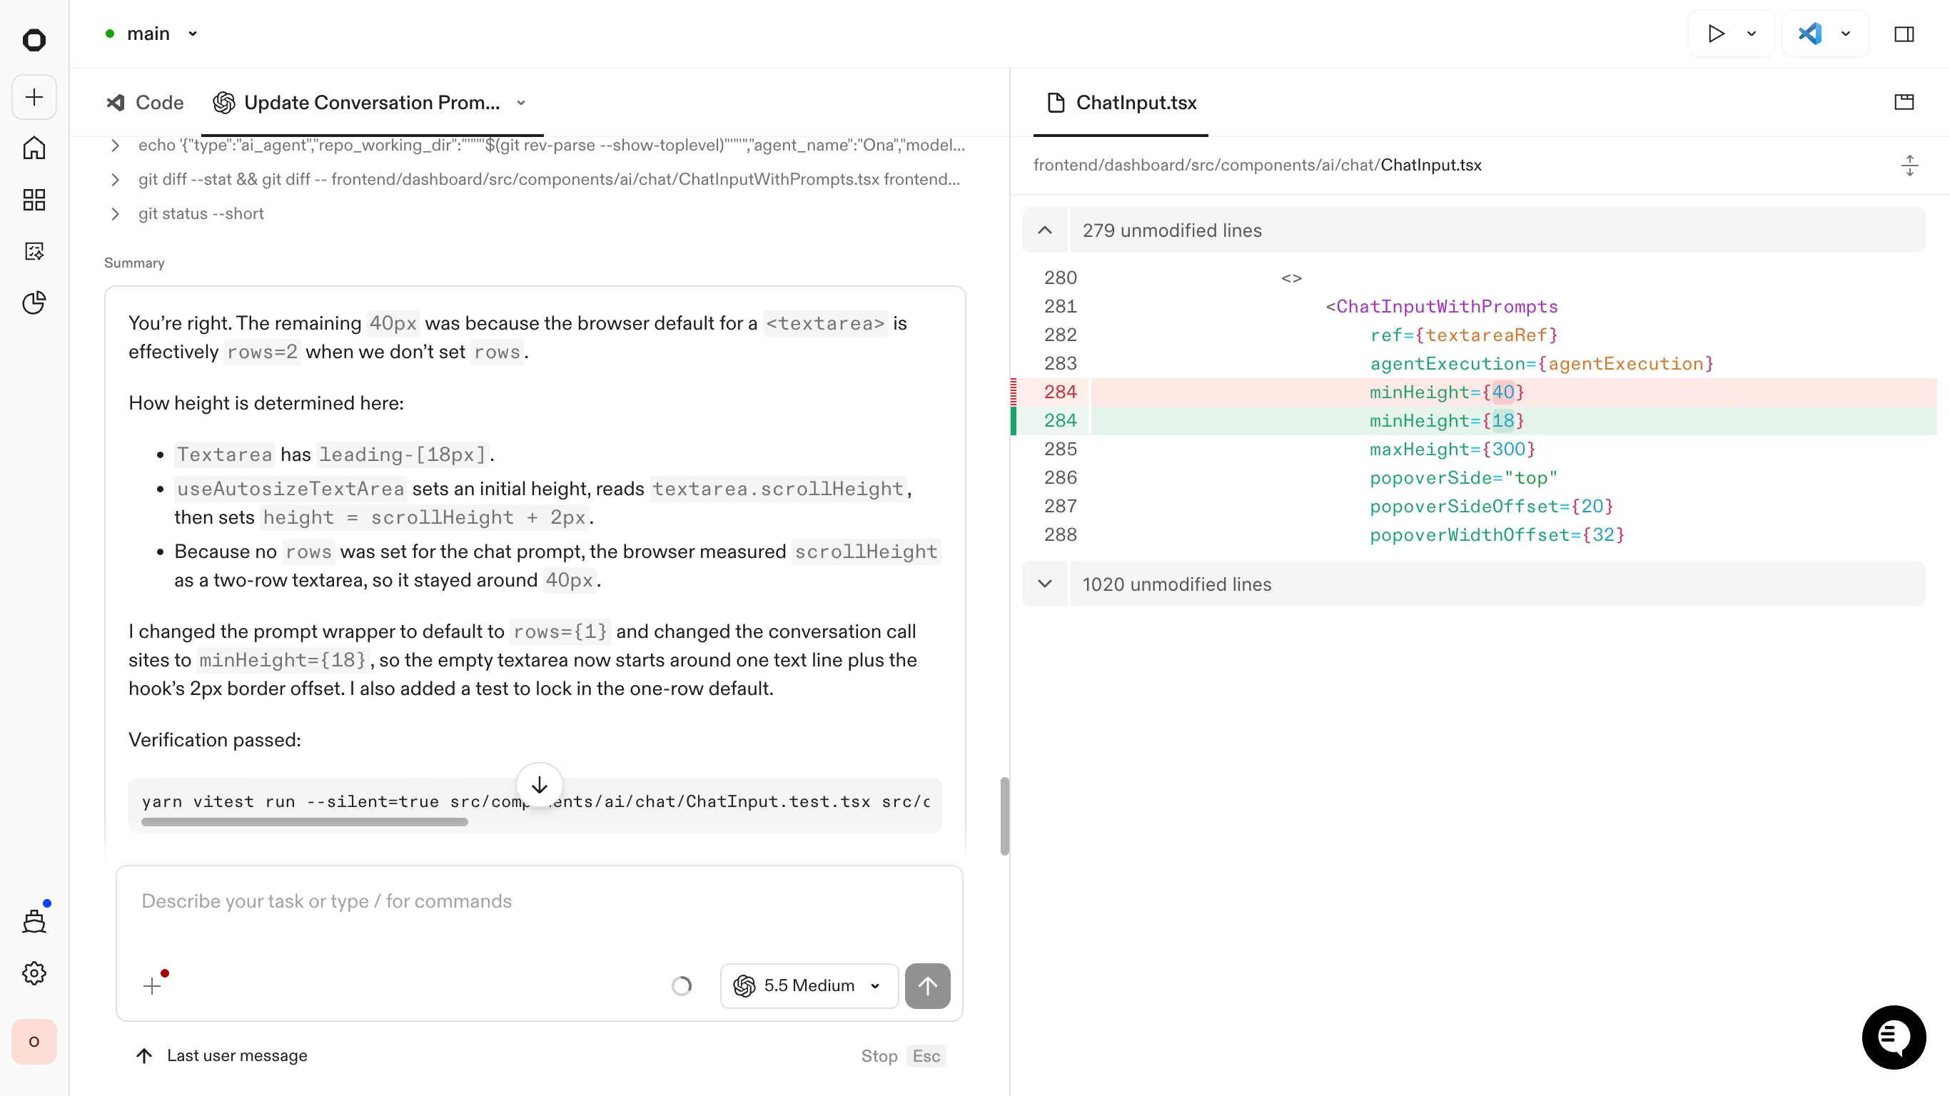
Task: Click the loading spinner indicator
Action: pos(682,985)
